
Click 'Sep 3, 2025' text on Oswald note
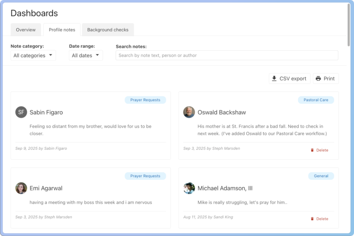(x=194, y=148)
